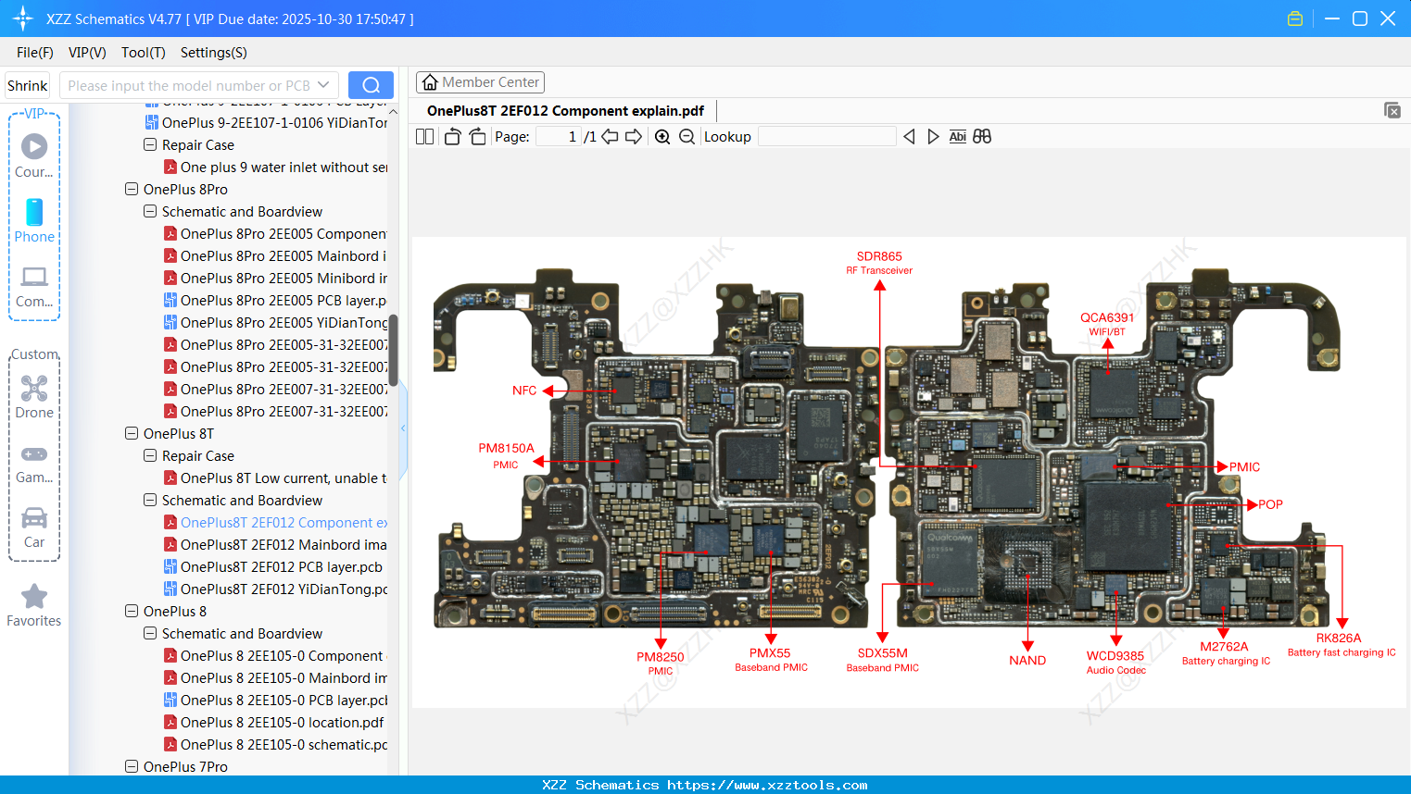Image resolution: width=1411 pixels, height=794 pixels.
Task: Open the Settings(S) menu
Action: [213, 53]
